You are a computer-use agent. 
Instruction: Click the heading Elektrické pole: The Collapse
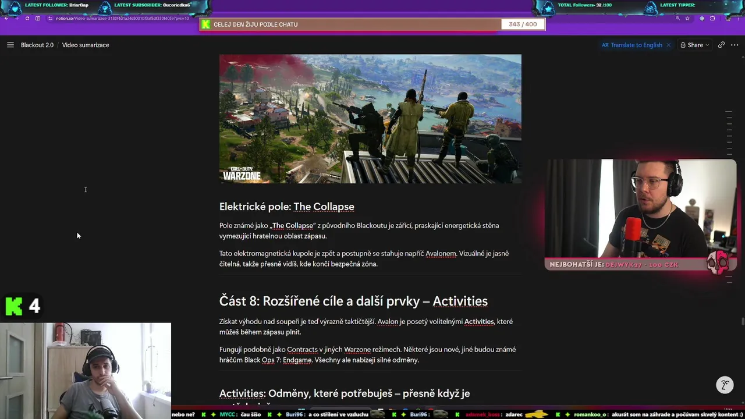point(286,207)
